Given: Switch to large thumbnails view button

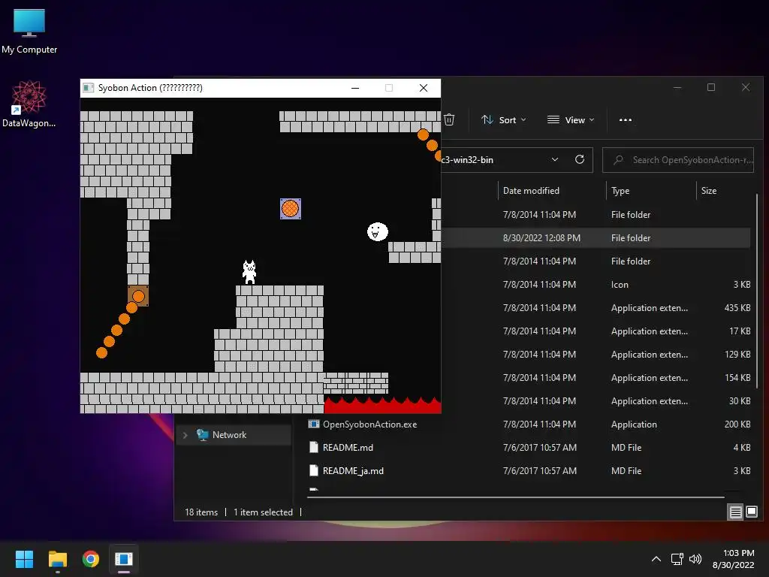Looking at the screenshot, I should [x=751, y=512].
